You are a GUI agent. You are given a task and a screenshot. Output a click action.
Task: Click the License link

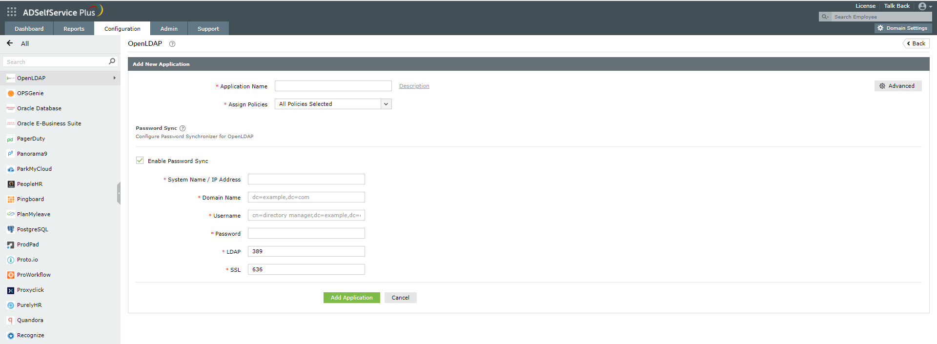[x=865, y=6]
